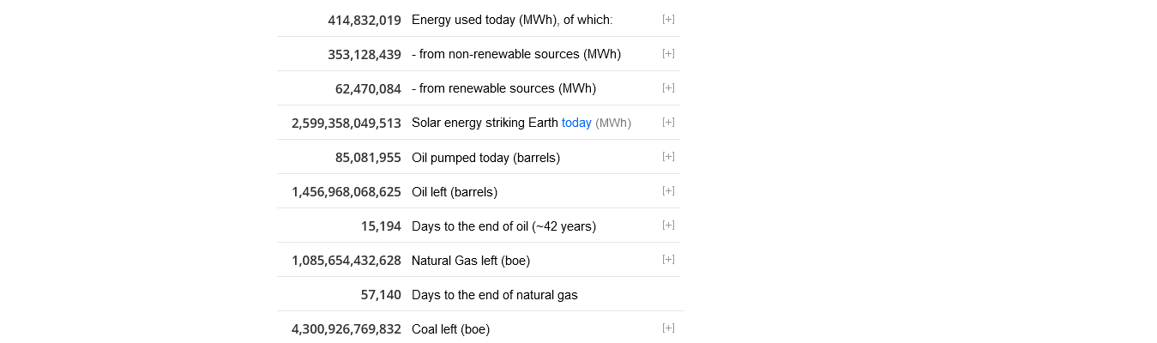Expand the 'Oil left (barrels)' row

click(668, 190)
